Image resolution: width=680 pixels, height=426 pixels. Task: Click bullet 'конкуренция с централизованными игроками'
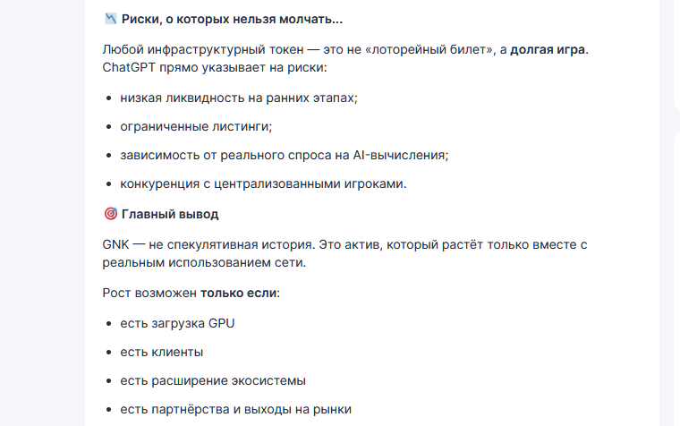(263, 184)
